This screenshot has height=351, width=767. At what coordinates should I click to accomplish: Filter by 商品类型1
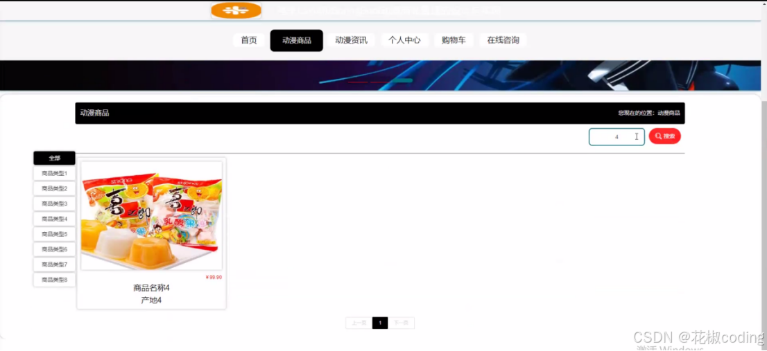coord(54,173)
